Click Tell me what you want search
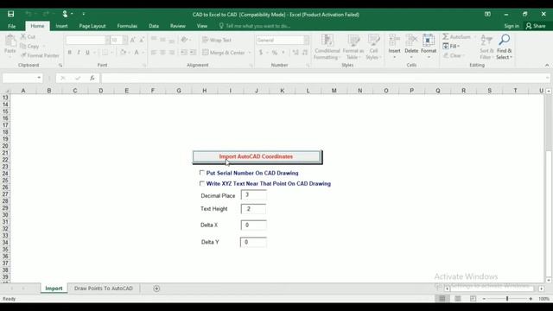553x311 pixels. 255,26
